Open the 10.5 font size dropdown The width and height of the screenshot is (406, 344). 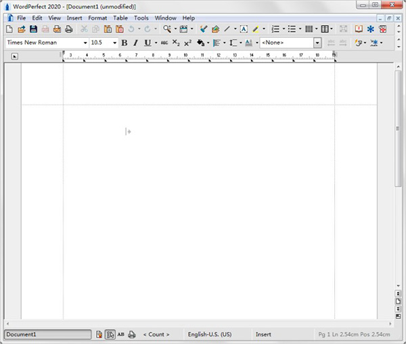point(115,43)
